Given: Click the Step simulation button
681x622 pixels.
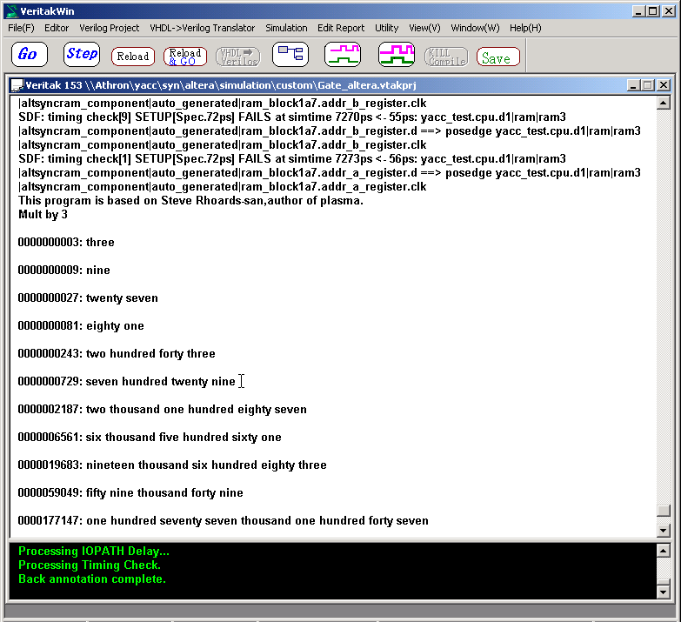Looking at the screenshot, I should coord(82,55).
